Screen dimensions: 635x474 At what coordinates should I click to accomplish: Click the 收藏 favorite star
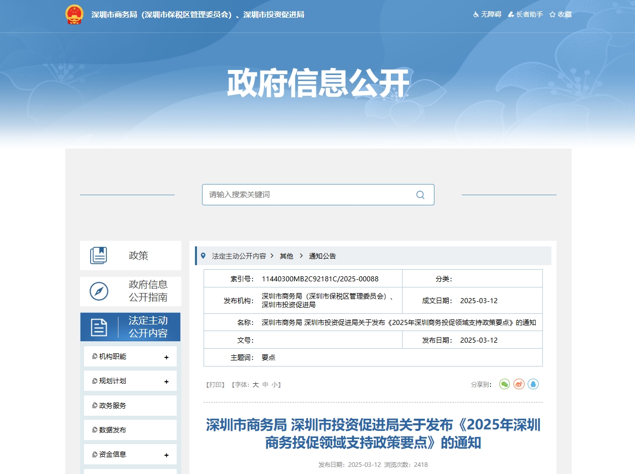point(560,15)
